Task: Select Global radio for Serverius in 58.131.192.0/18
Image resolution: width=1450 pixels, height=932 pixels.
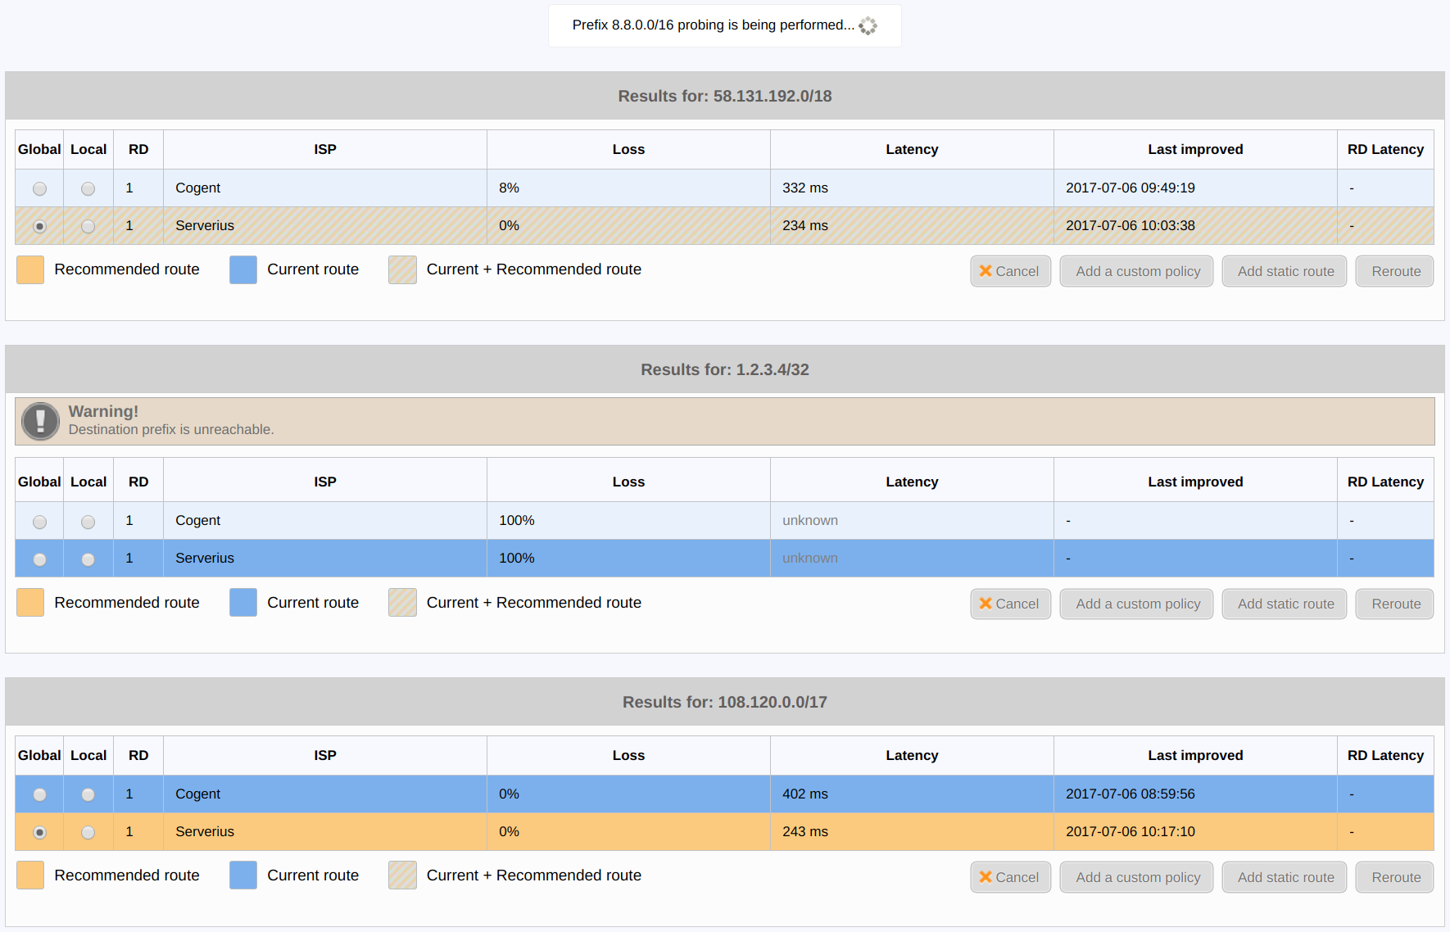Action: pos(39,227)
